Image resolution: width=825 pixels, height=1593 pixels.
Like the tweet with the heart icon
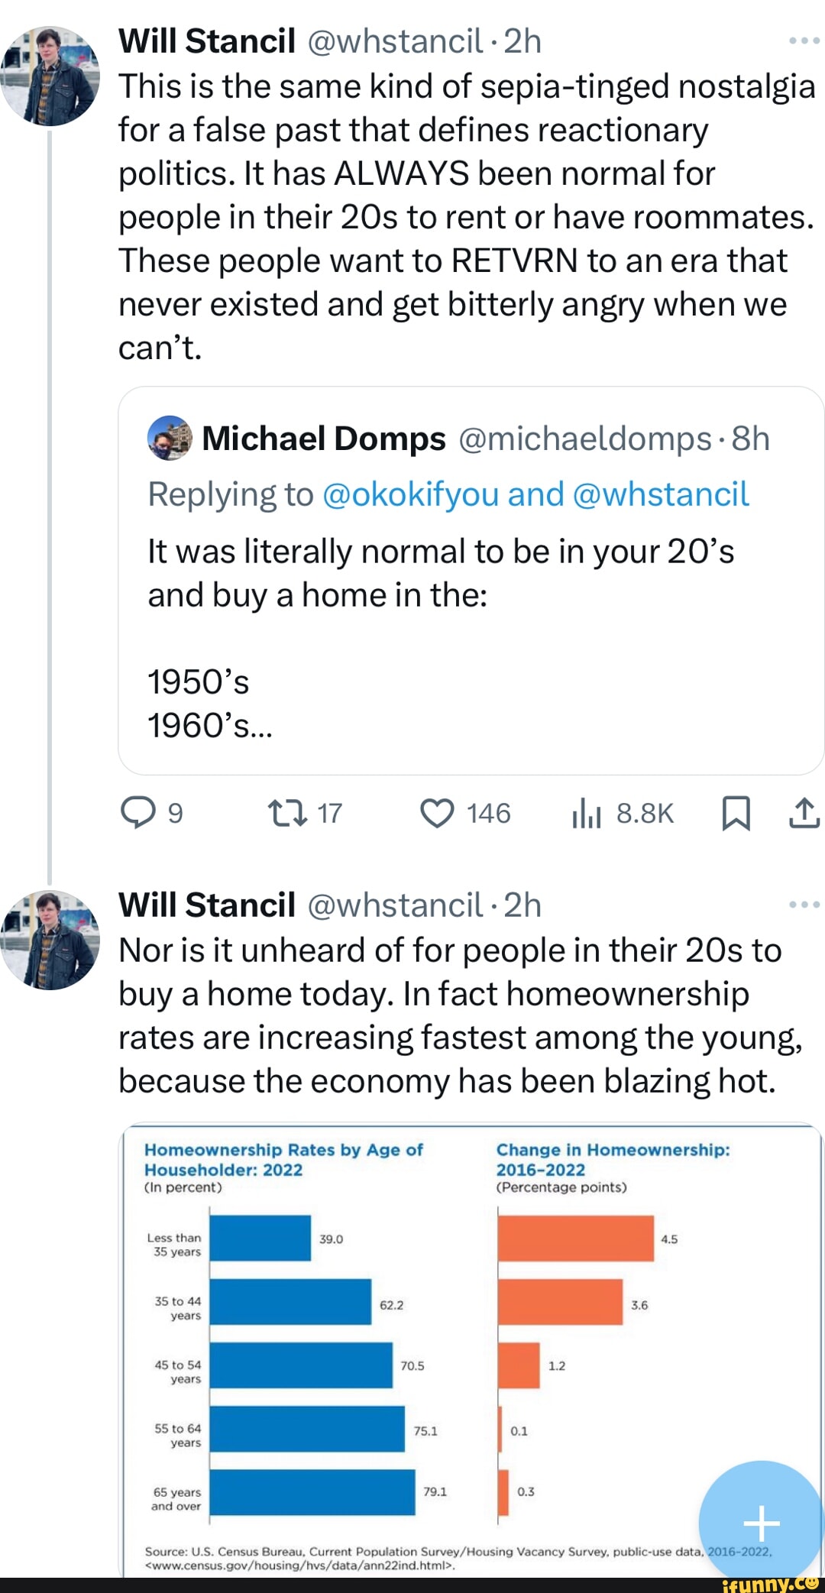pos(438,813)
